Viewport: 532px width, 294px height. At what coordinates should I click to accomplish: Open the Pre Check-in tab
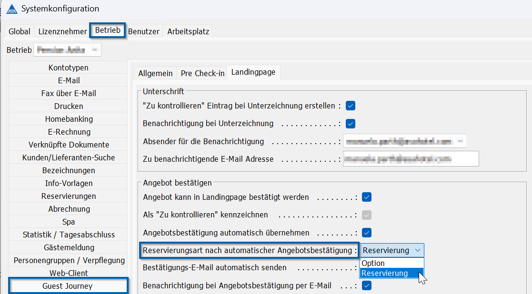202,73
